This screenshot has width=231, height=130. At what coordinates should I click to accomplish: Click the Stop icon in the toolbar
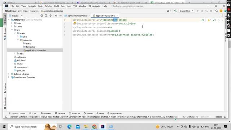coord(211,11)
